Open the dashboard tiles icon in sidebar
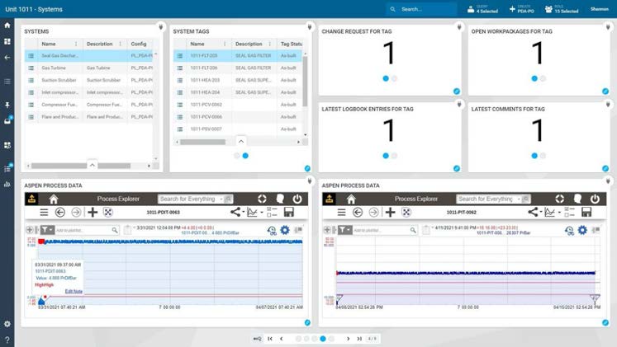 [7, 41]
